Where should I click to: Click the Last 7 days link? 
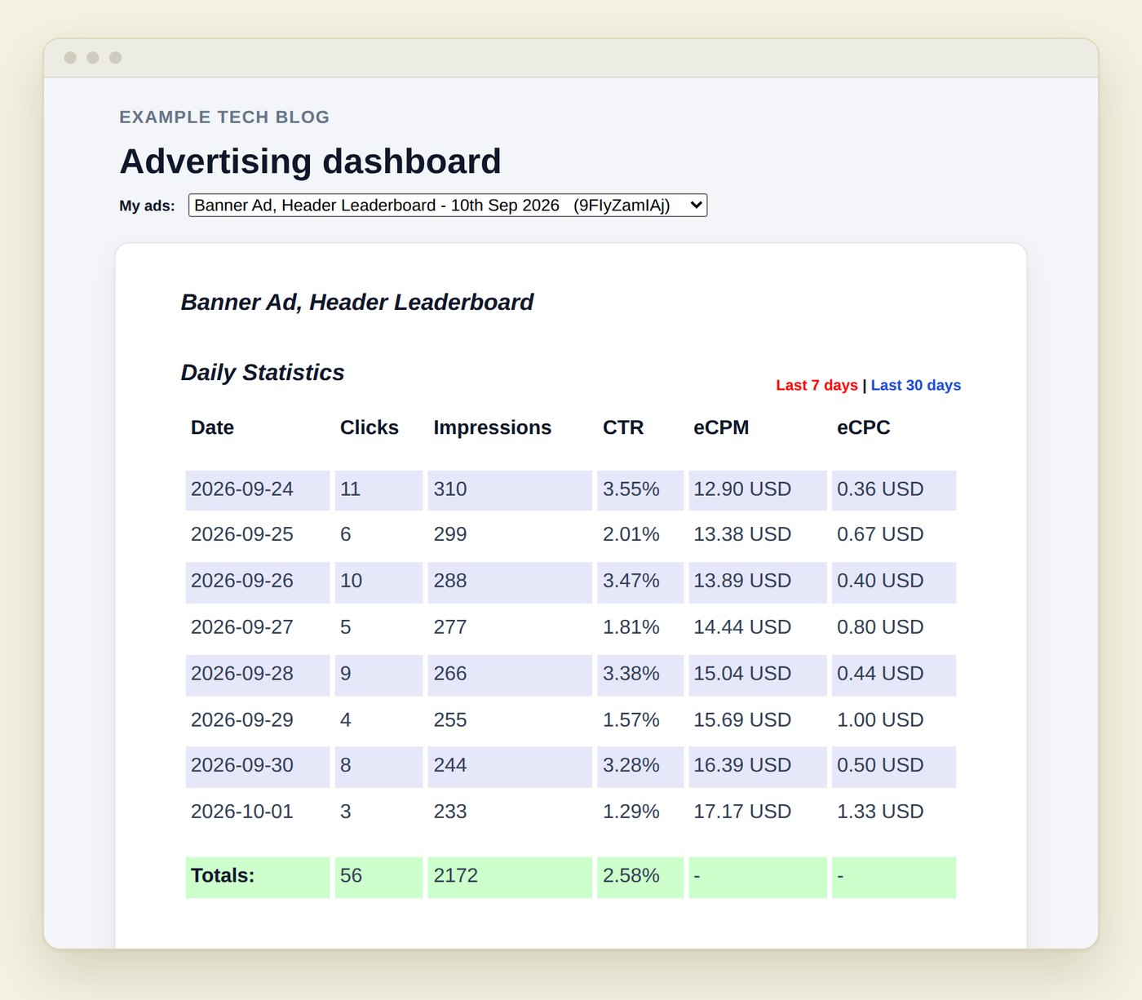(x=817, y=385)
